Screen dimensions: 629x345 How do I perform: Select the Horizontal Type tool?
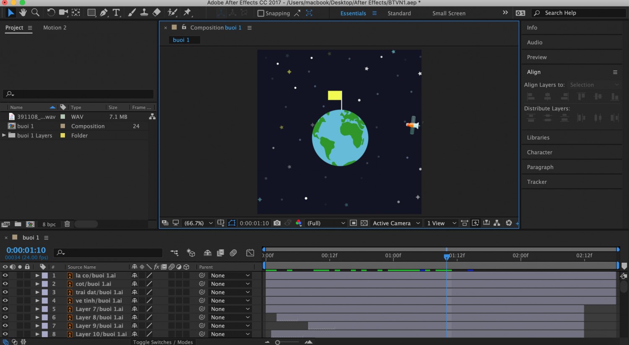[116, 13]
